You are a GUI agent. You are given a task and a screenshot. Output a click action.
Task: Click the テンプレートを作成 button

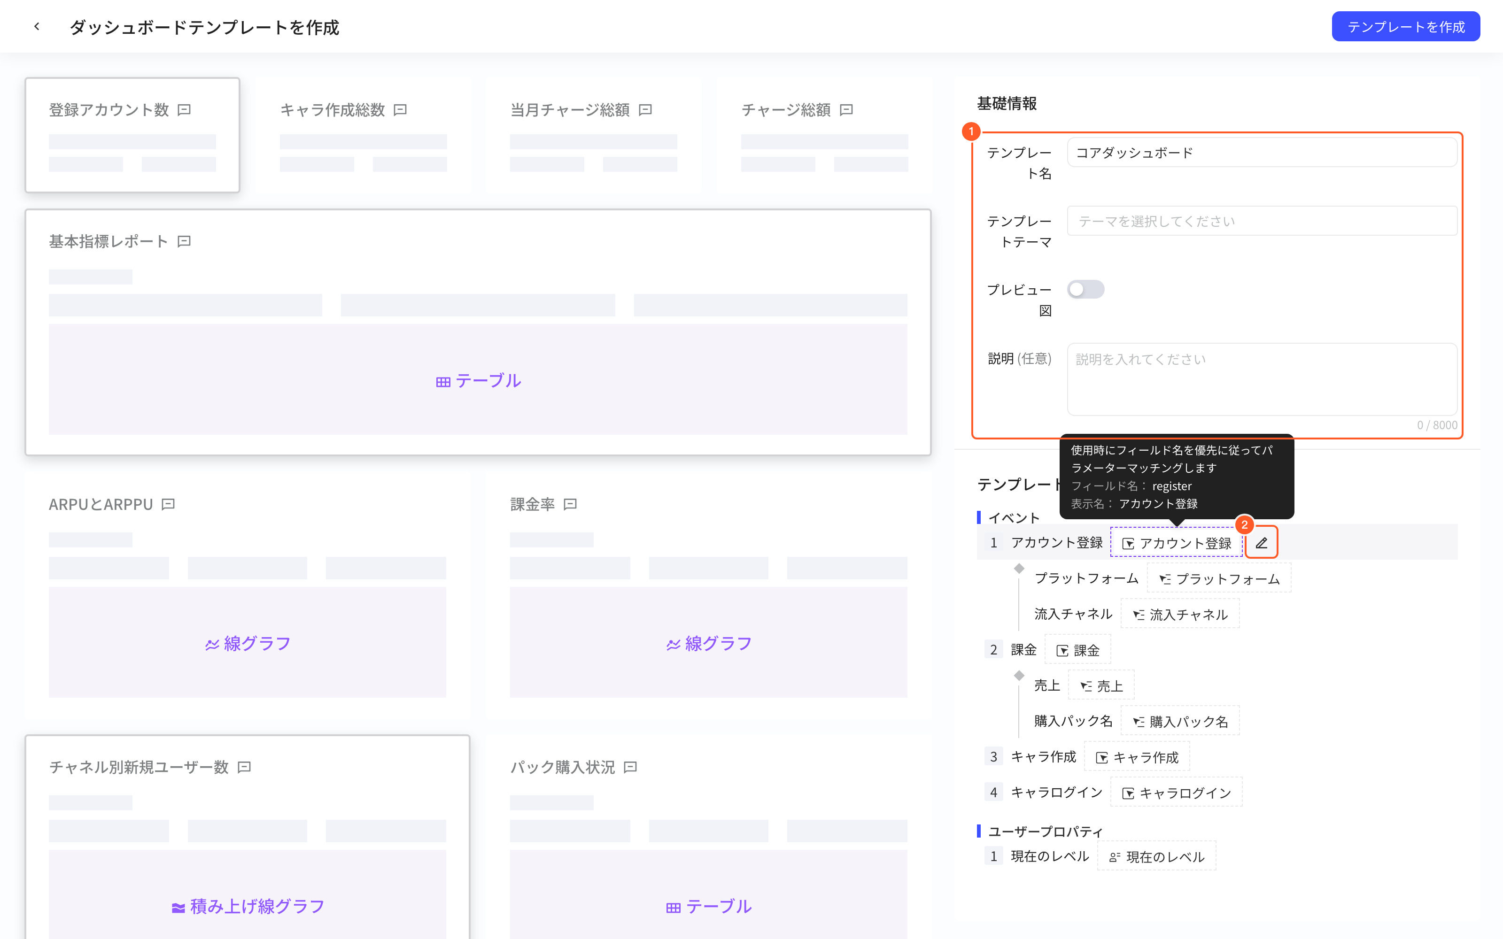pyautogui.click(x=1405, y=27)
